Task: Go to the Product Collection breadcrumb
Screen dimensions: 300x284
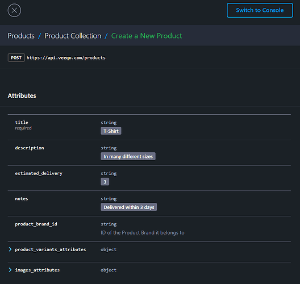Action: [x=73, y=36]
